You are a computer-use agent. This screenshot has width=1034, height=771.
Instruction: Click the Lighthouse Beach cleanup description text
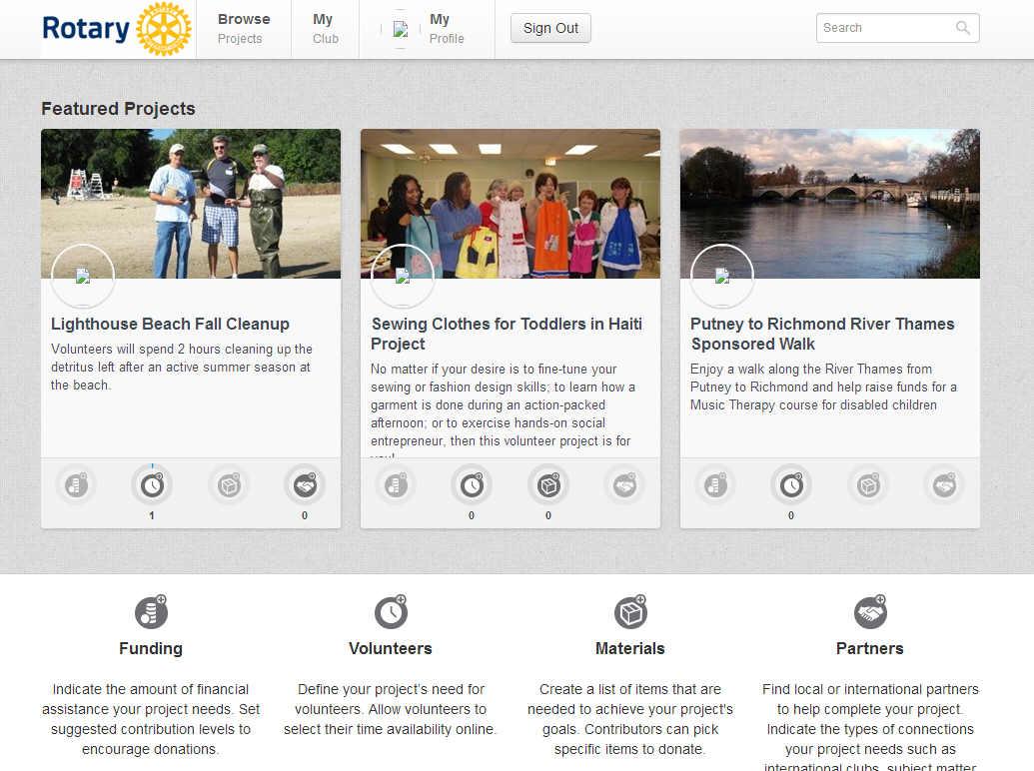(x=182, y=368)
